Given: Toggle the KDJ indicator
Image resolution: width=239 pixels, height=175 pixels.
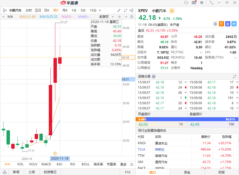Looking at the screenshot, I should (59, 164).
